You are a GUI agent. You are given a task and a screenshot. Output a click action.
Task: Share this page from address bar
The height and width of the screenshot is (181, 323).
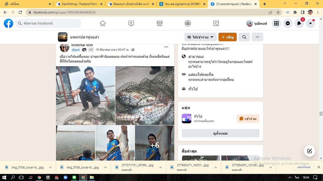pyautogui.click(x=271, y=12)
